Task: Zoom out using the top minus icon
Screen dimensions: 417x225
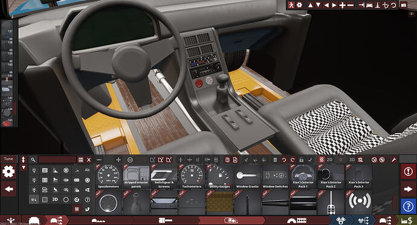Action: point(351,5)
